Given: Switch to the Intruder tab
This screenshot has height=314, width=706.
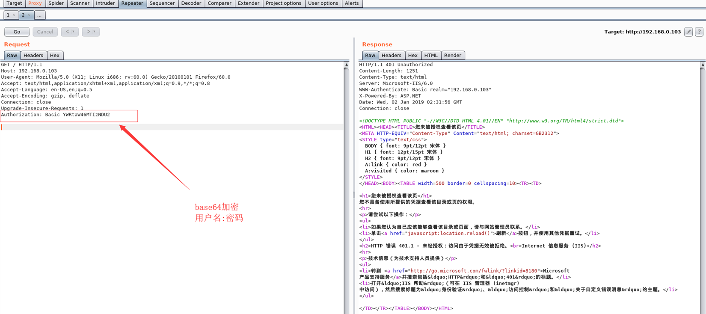Looking at the screenshot, I should [x=105, y=3].
